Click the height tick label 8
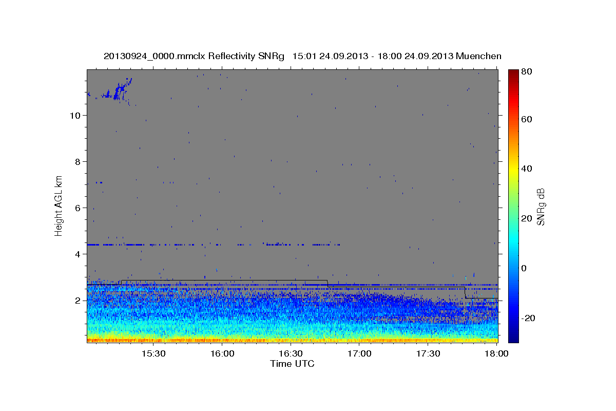The image size is (616, 411). [78, 162]
